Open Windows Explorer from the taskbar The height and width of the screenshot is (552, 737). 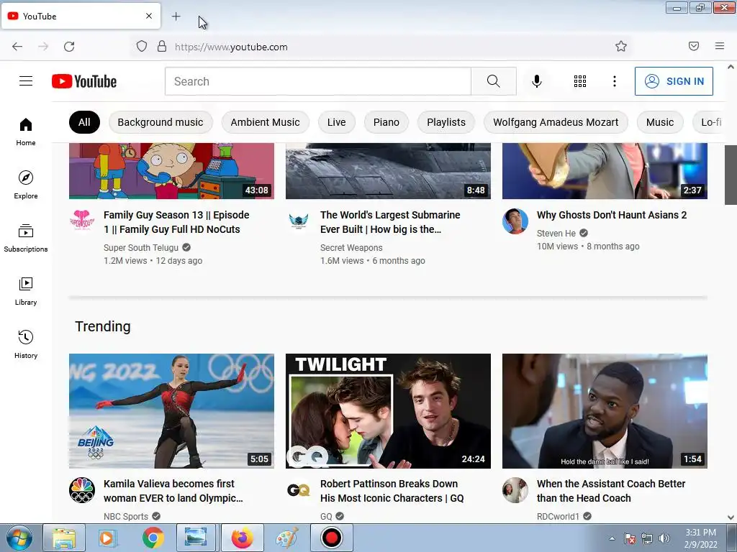click(64, 538)
